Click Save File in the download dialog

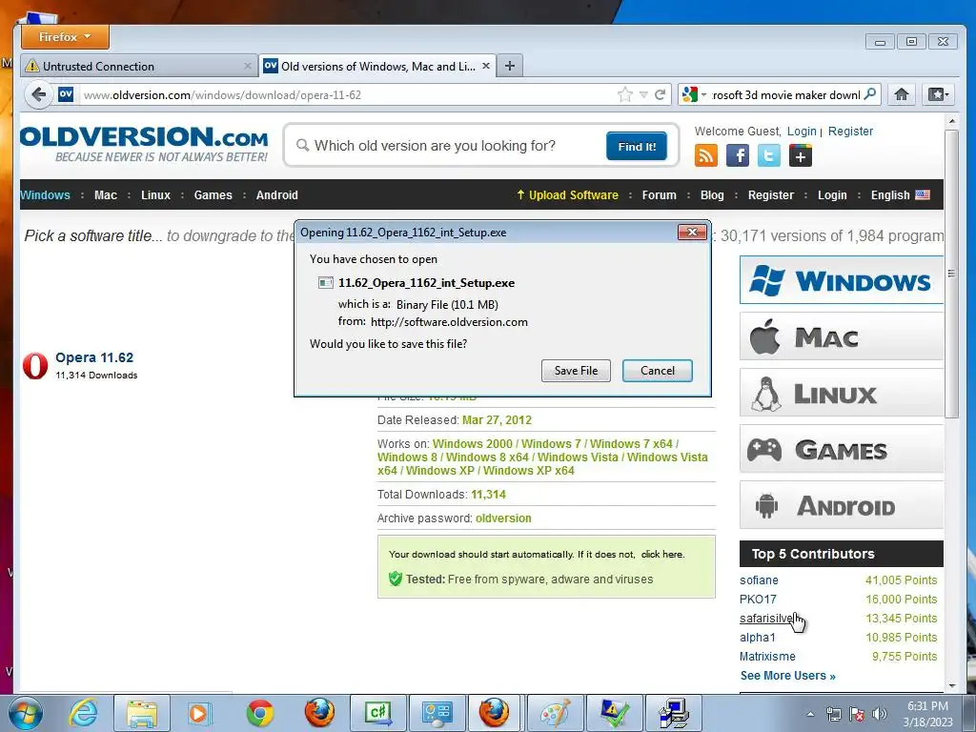coord(576,371)
